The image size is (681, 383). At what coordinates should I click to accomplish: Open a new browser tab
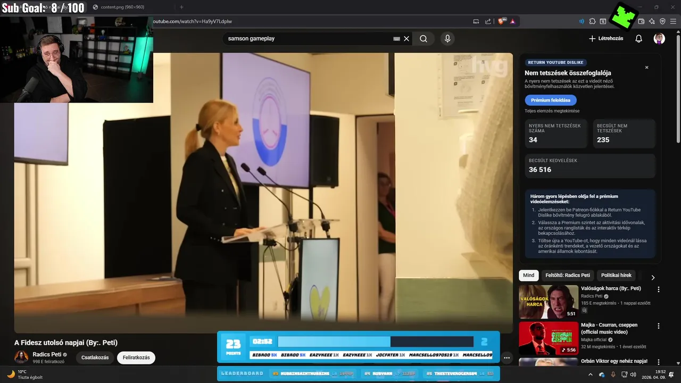(181, 7)
